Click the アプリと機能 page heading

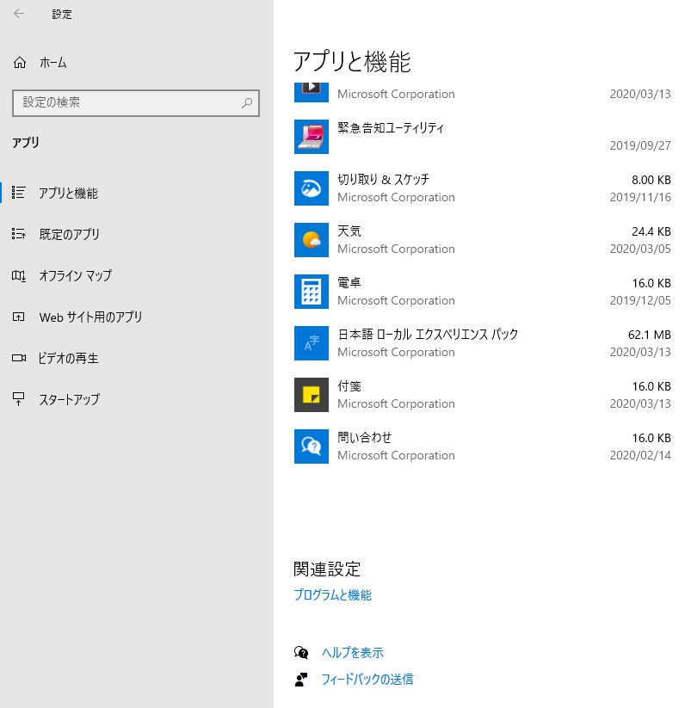coord(352,61)
